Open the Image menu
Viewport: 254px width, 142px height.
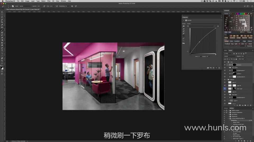[x=27, y=1]
